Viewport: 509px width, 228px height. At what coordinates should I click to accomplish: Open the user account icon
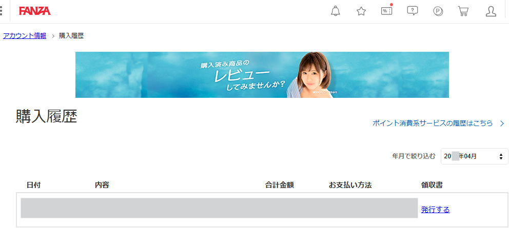491,11
